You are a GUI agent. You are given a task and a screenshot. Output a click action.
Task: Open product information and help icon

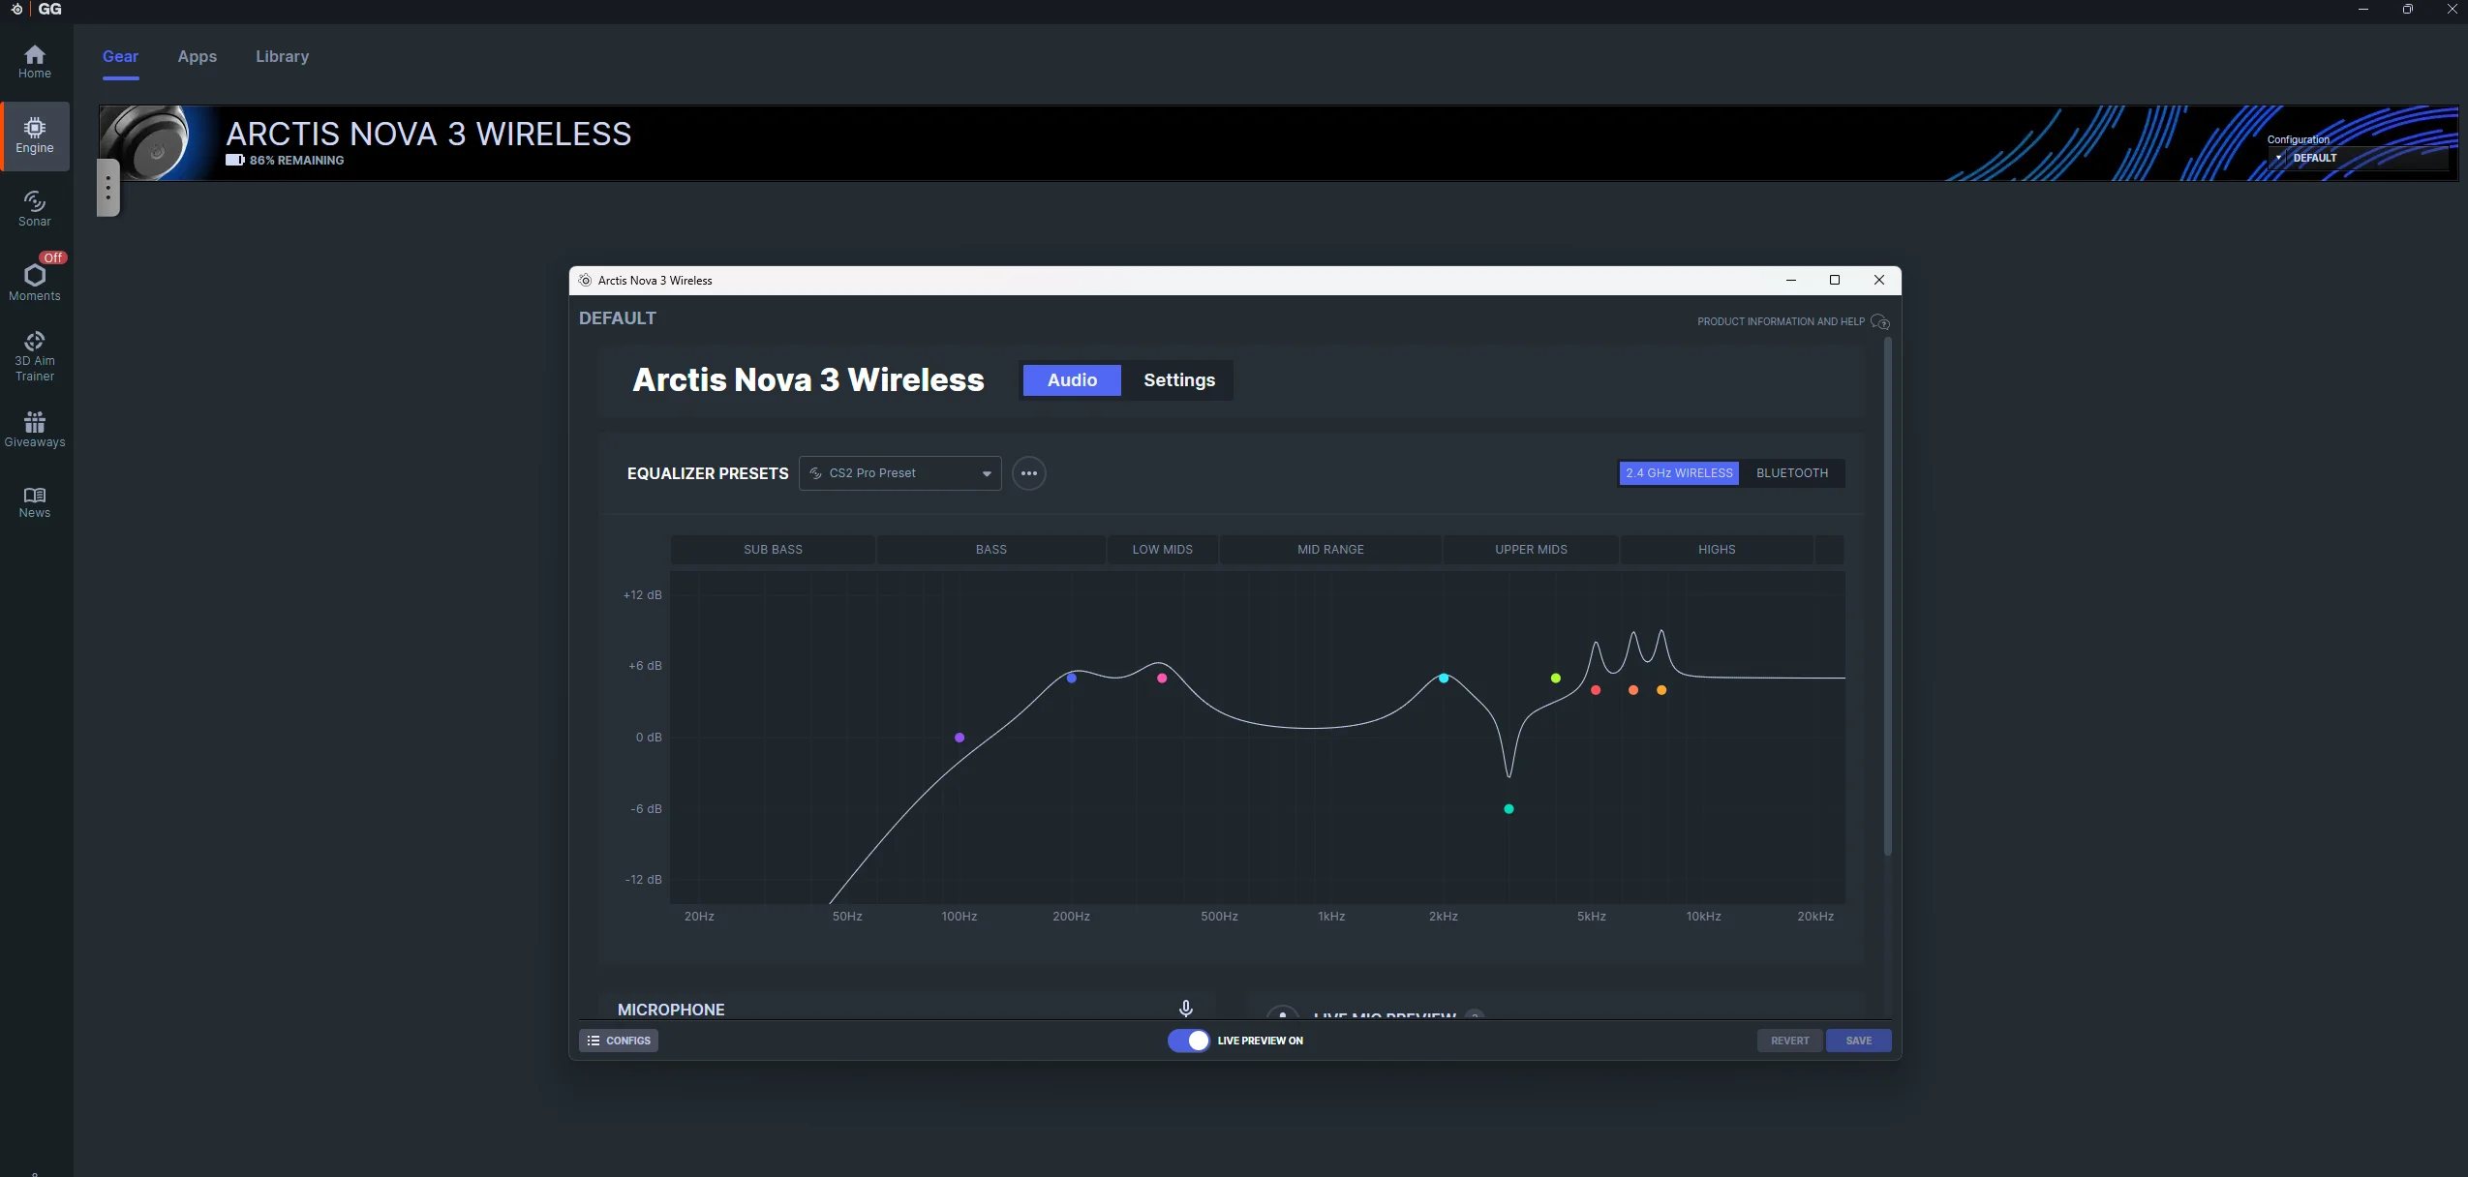(x=1879, y=321)
